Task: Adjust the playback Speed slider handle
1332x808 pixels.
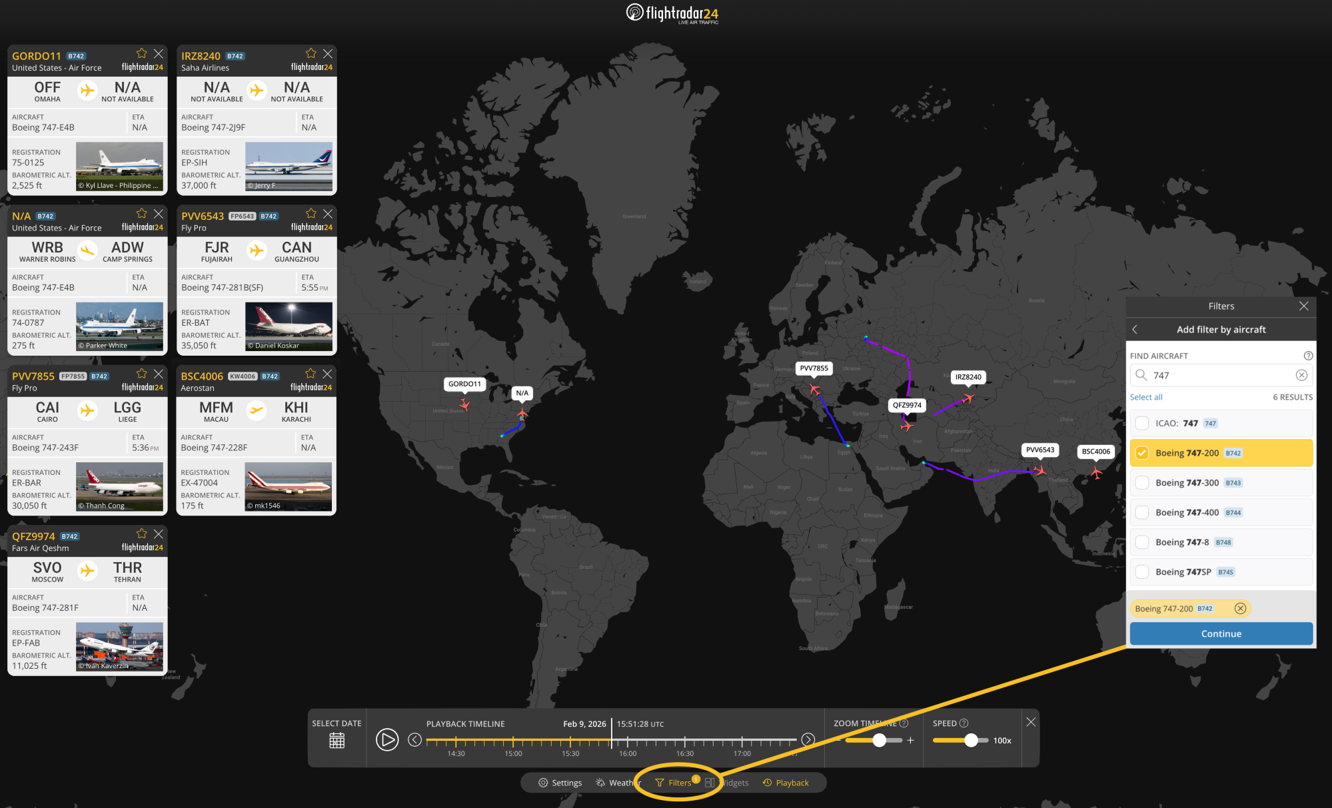Action: pos(971,740)
